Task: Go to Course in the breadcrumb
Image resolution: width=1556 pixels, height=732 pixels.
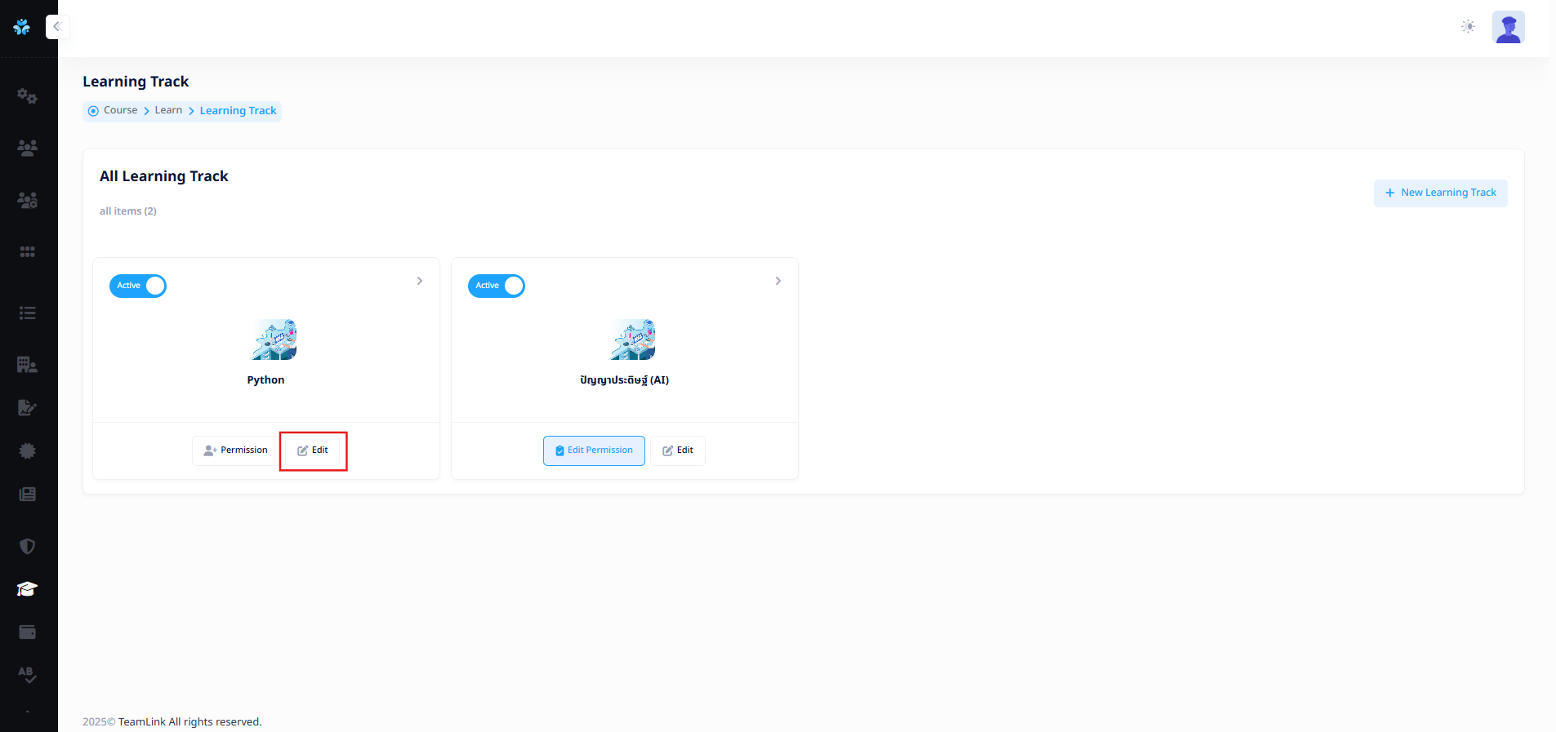Action: [x=120, y=110]
